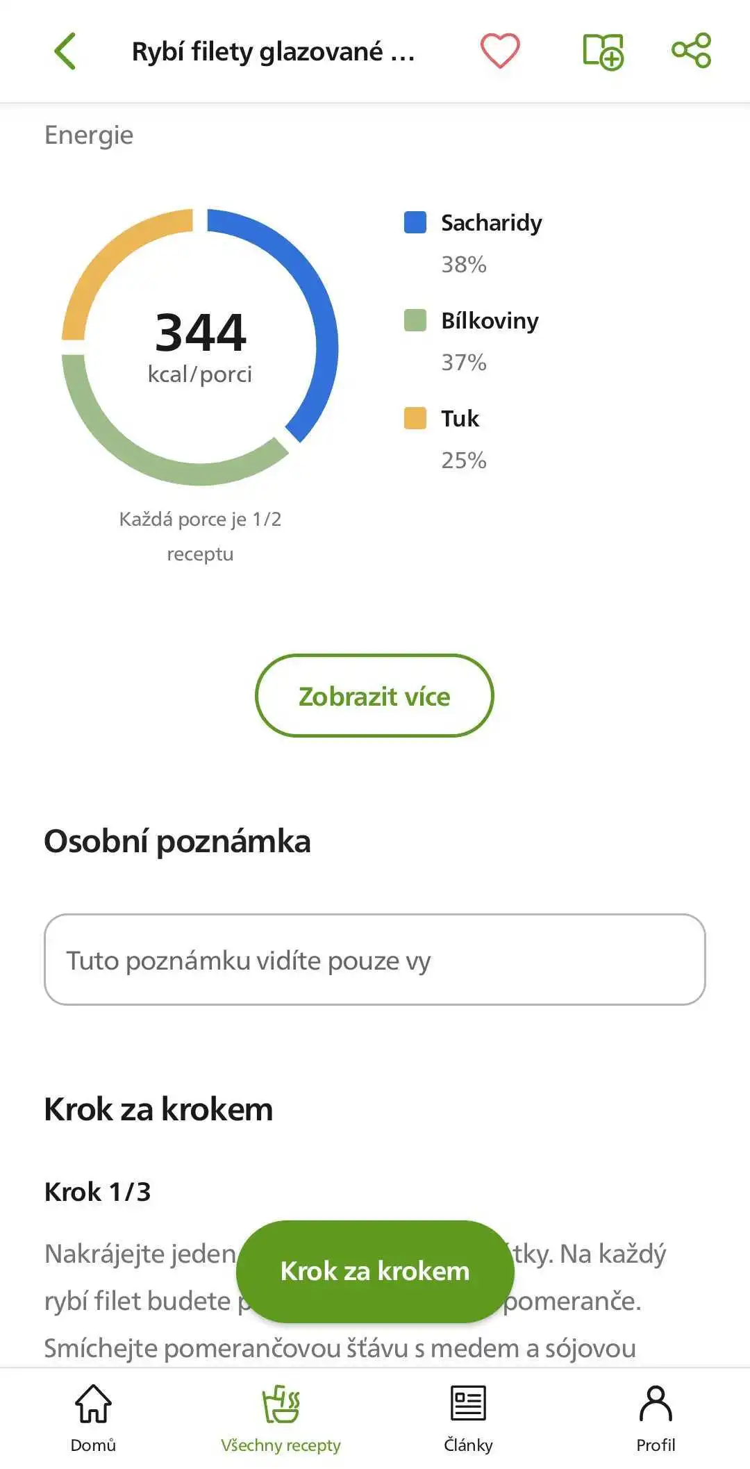Open Články news icon
The height and width of the screenshot is (1469, 750).
pyautogui.click(x=468, y=1418)
